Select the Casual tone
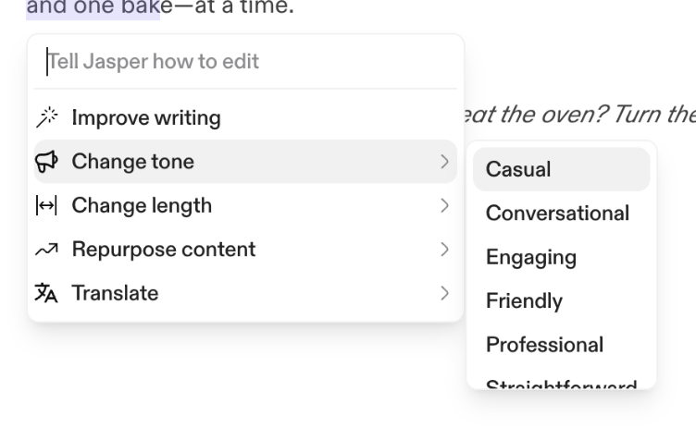 518,169
